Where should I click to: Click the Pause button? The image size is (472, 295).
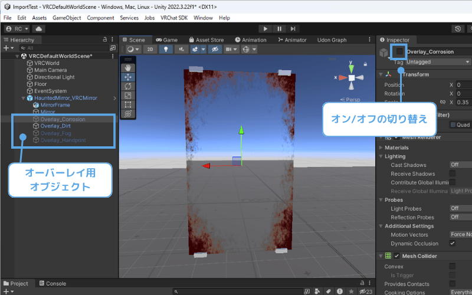click(x=279, y=29)
